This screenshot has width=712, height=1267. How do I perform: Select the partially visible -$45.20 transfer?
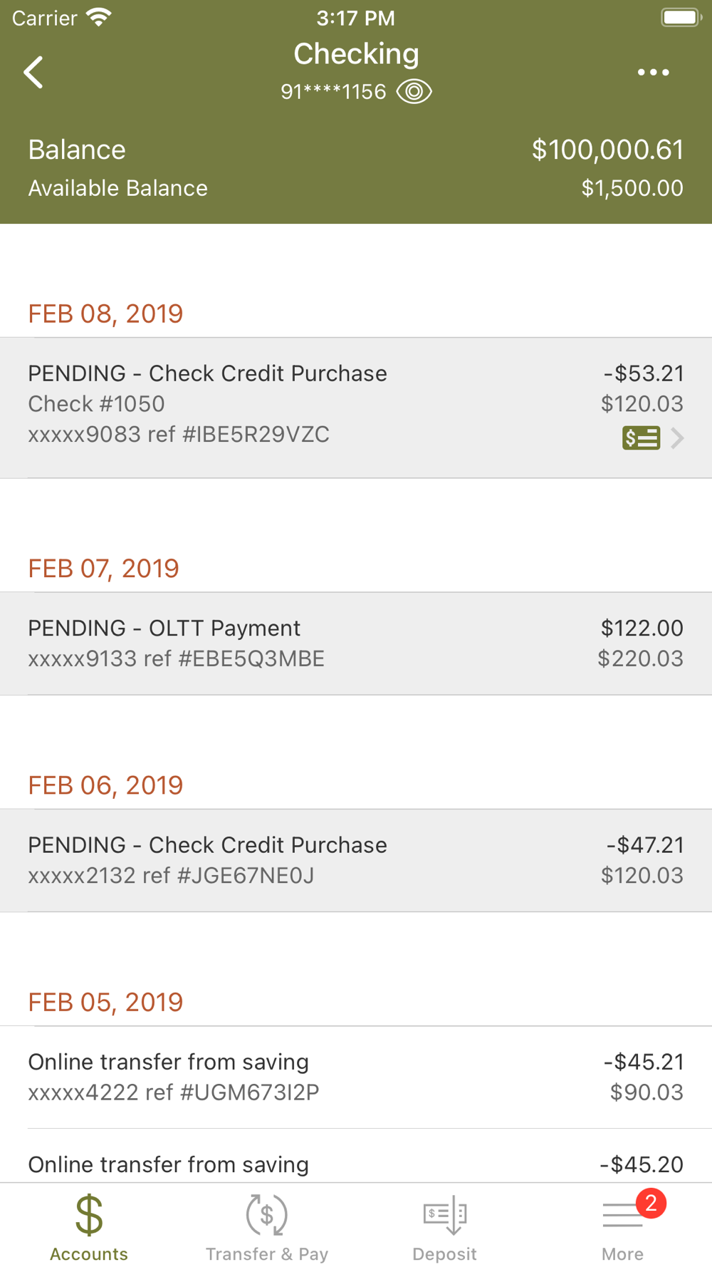click(x=356, y=1164)
